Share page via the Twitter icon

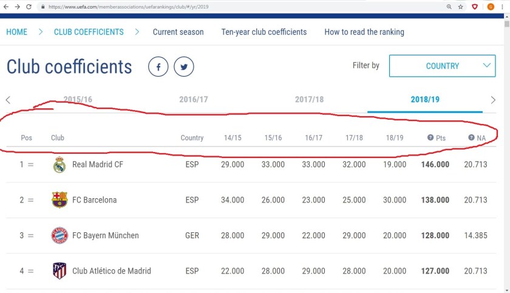tap(184, 67)
